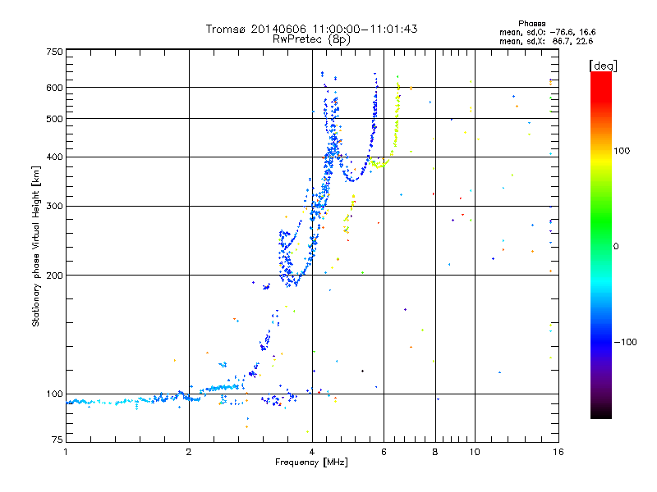Viewport: 657px width, 492px height.
Task: Click the 'mean, sd,O: -76.6, 16.6' text
Action: point(547,32)
